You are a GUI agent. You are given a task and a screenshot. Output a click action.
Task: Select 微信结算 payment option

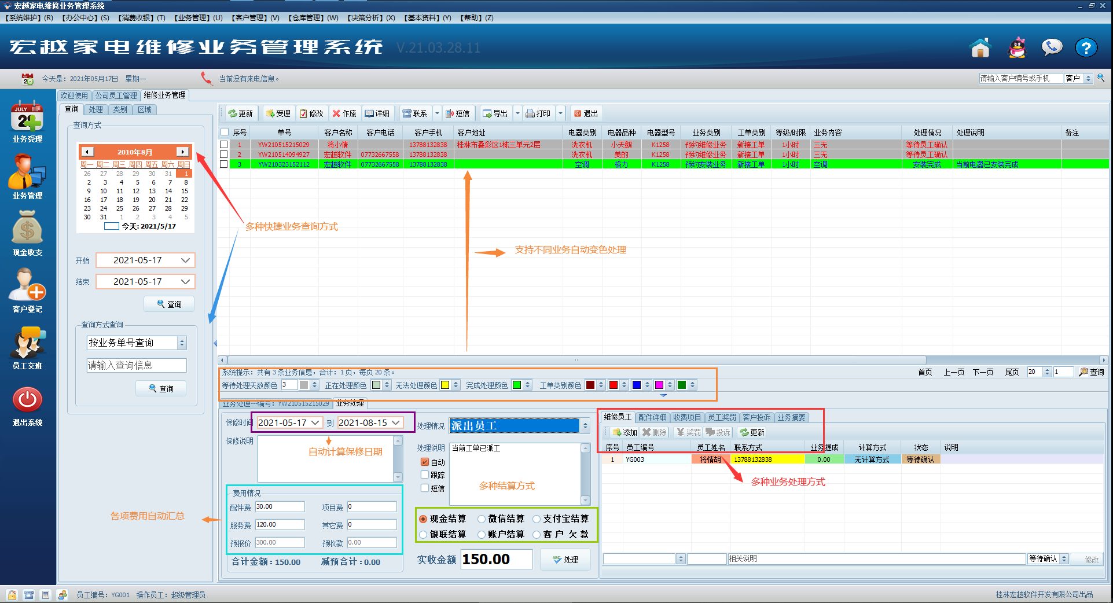pyautogui.click(x=482, y=519)
